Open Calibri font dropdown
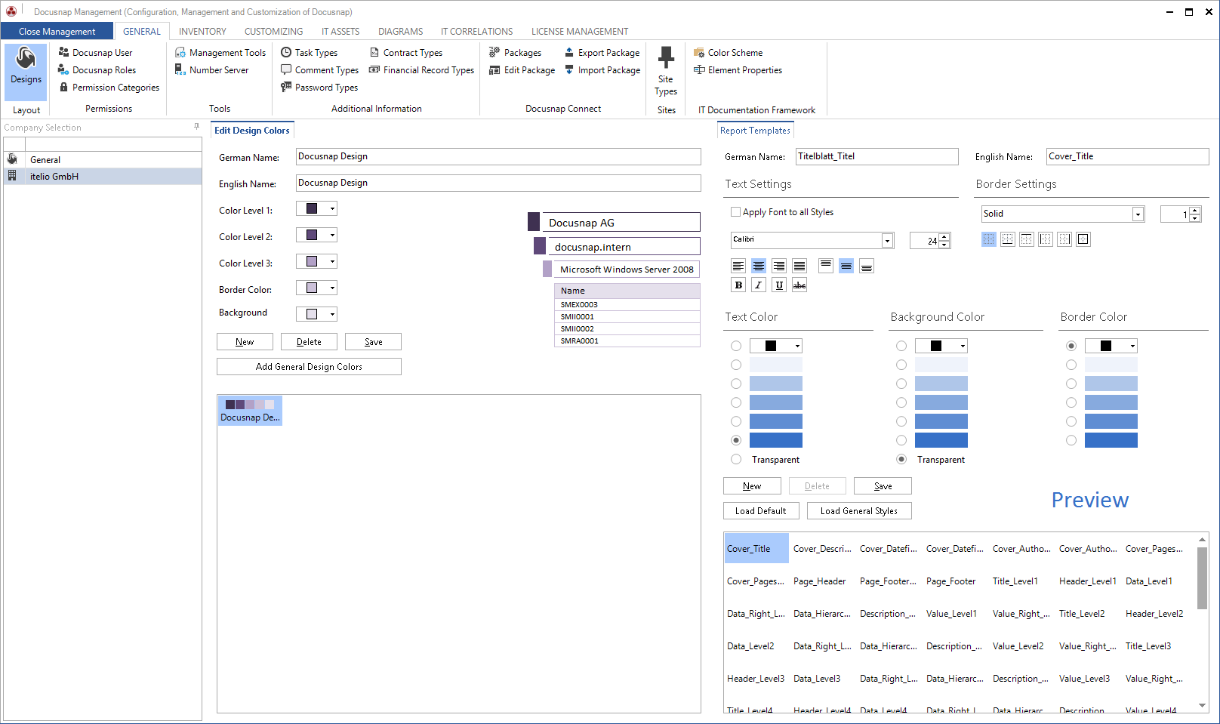This screenshot has width=1220, height=724. [887, 241]
